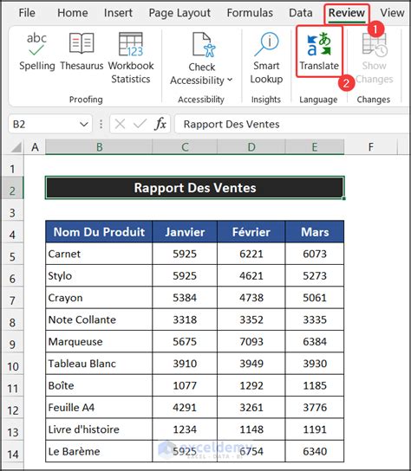Select the Nom Du Produit header cell
Screen dimensions: 411x471
(x=99, y=231)
